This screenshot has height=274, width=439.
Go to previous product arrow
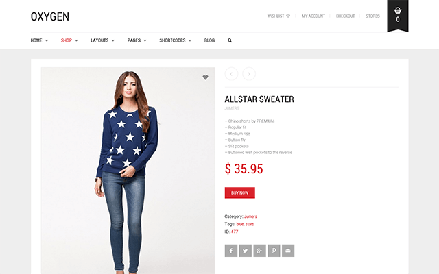(231, 74)
